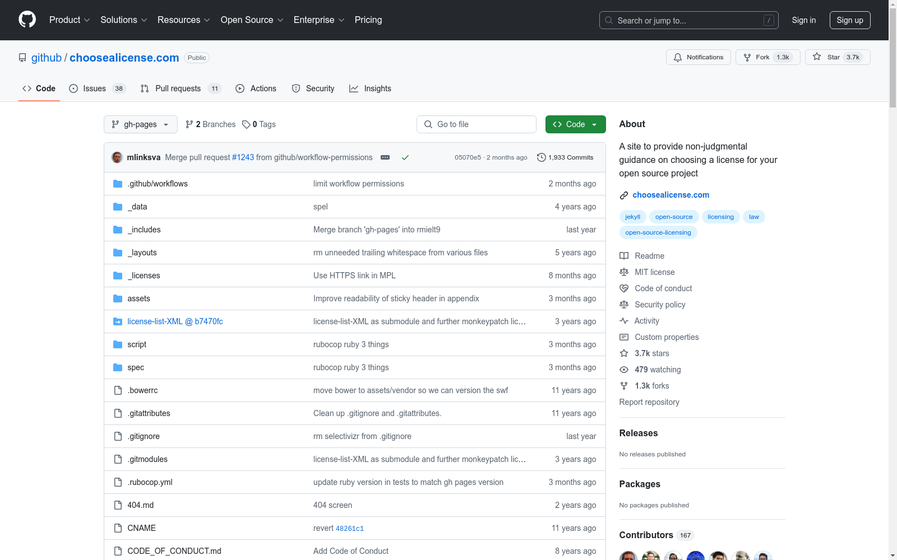Open the 2 Branches link
Screen dimensions: 897x560
[211, 124]
